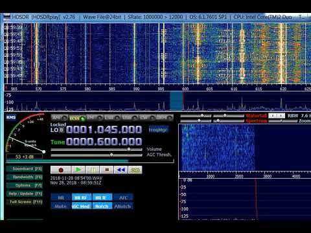Screen dimensions: 311x233
Task: Select ECSS demodulation mode
Action: (x=77, y=118)
